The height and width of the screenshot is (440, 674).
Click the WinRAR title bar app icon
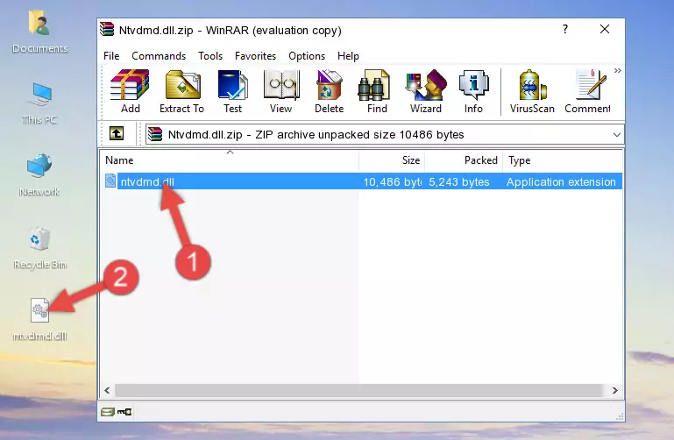[107, 29]
